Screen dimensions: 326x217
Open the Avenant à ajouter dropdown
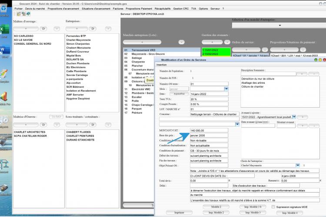point(294,117)
